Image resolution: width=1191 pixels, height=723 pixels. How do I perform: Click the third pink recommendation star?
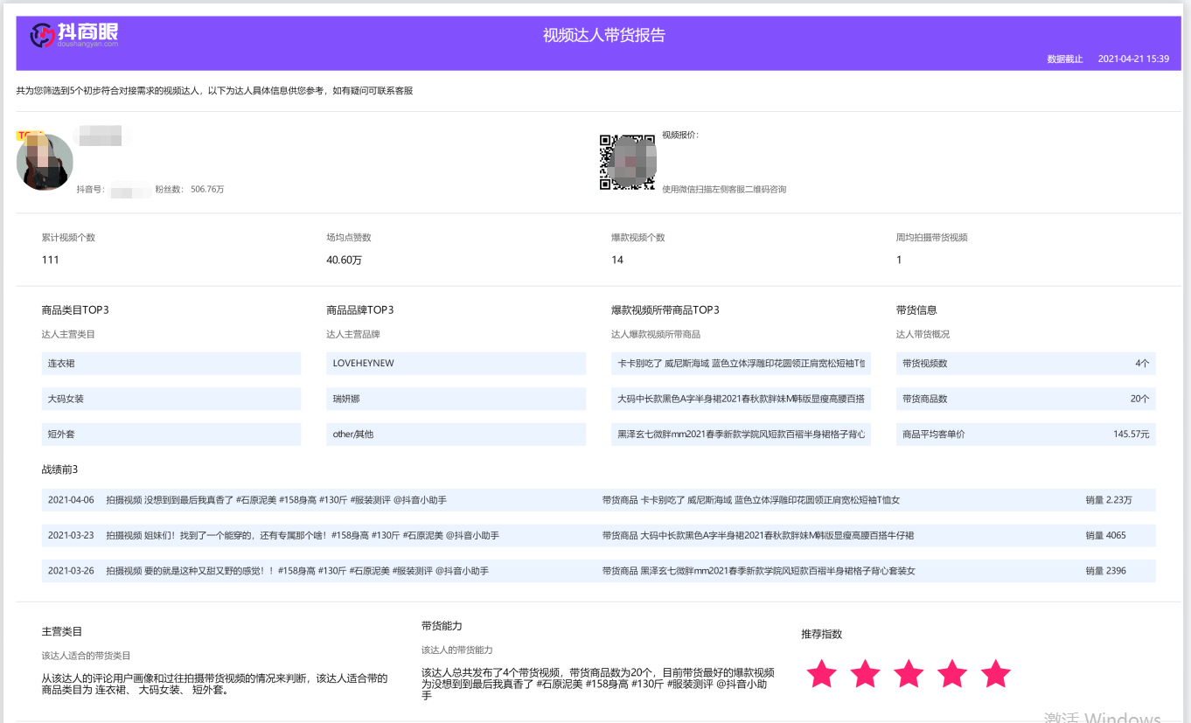tap(909, 674)
